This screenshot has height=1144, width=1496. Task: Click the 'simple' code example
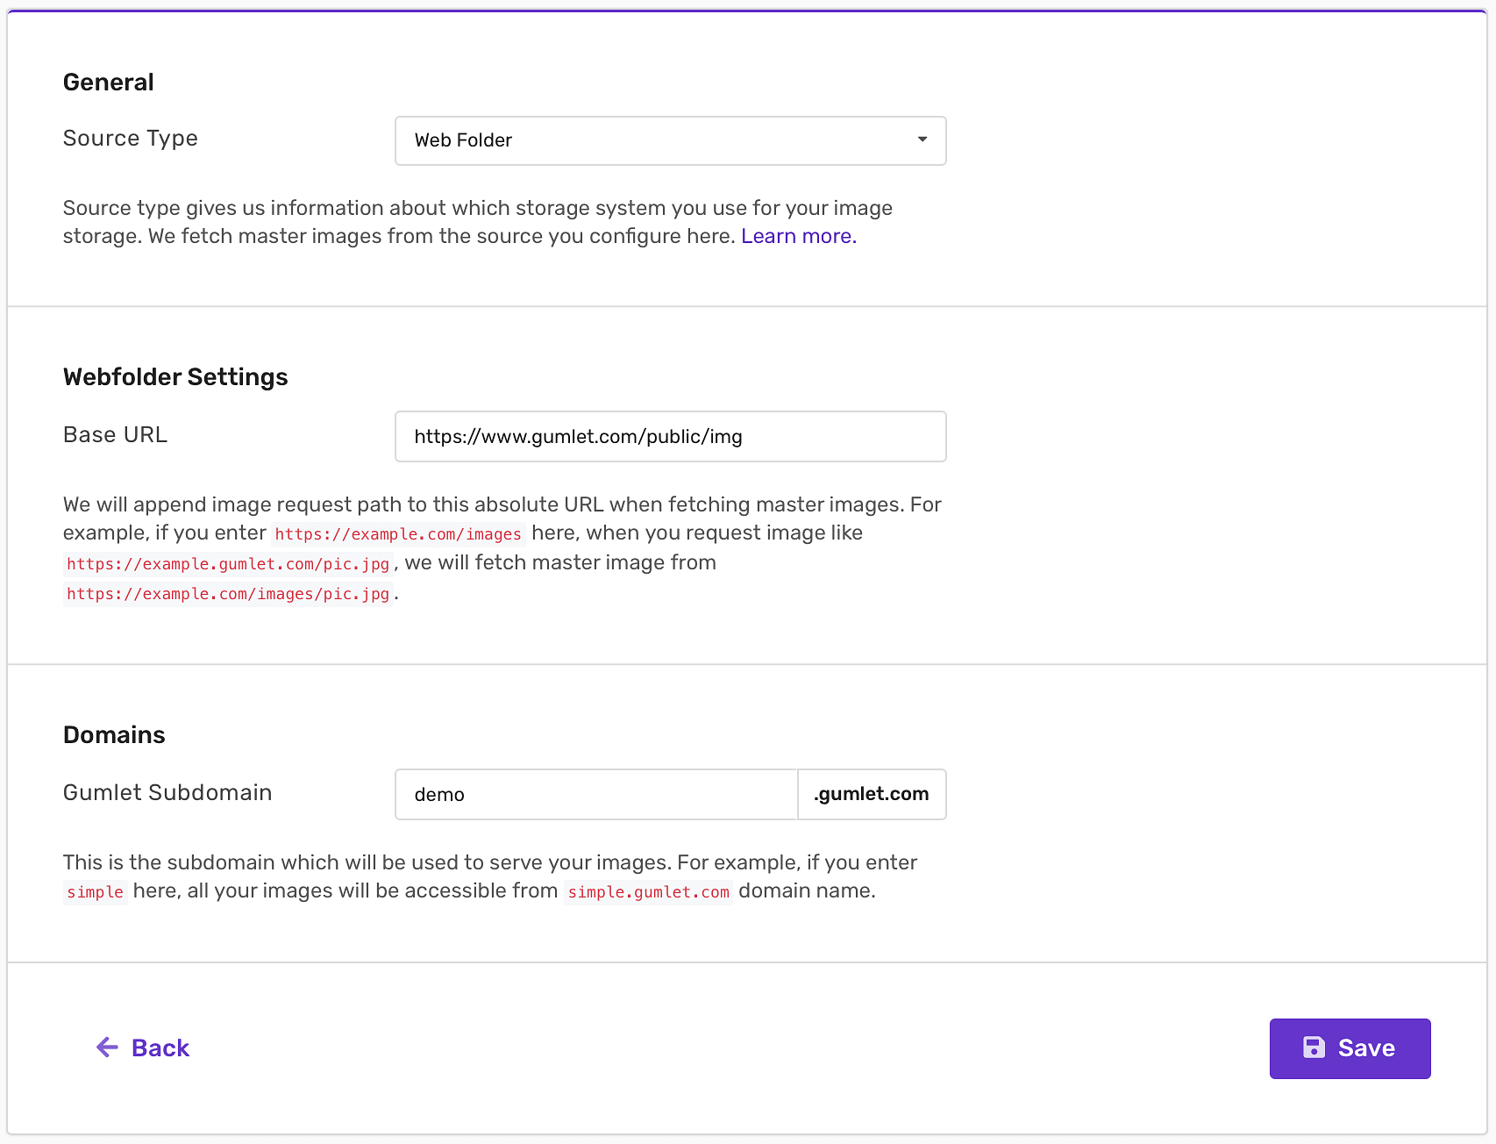pyautogui.click(x=96, y=891)
